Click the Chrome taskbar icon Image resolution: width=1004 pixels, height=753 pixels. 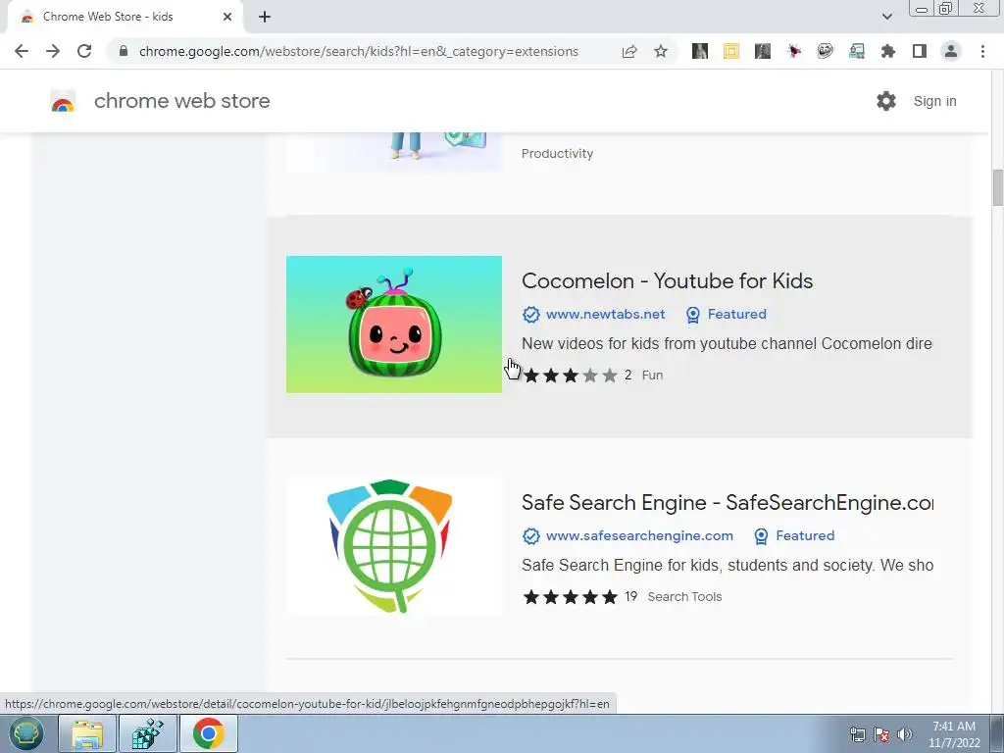[209, 733]
